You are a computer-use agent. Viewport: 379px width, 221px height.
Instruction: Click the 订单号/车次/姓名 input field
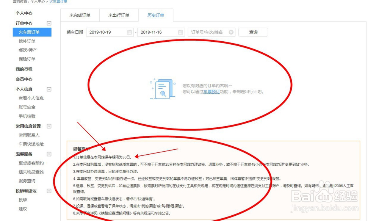(x=207, y=32)
